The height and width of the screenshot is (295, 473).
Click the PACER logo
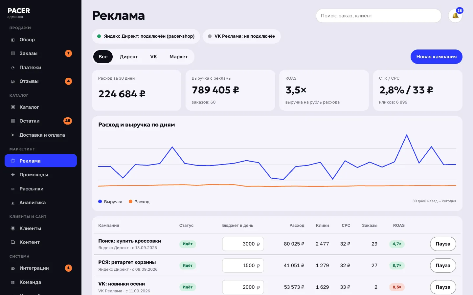(x=19, y=11)
